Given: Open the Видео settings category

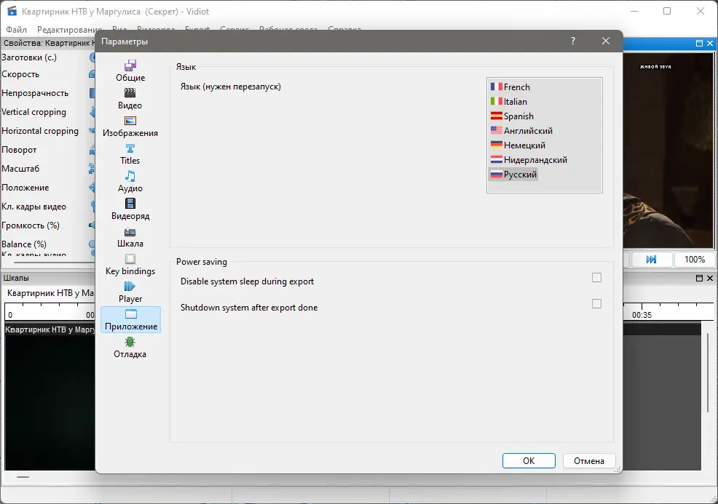Looking at the screenshot, I should tap(130, 99).
